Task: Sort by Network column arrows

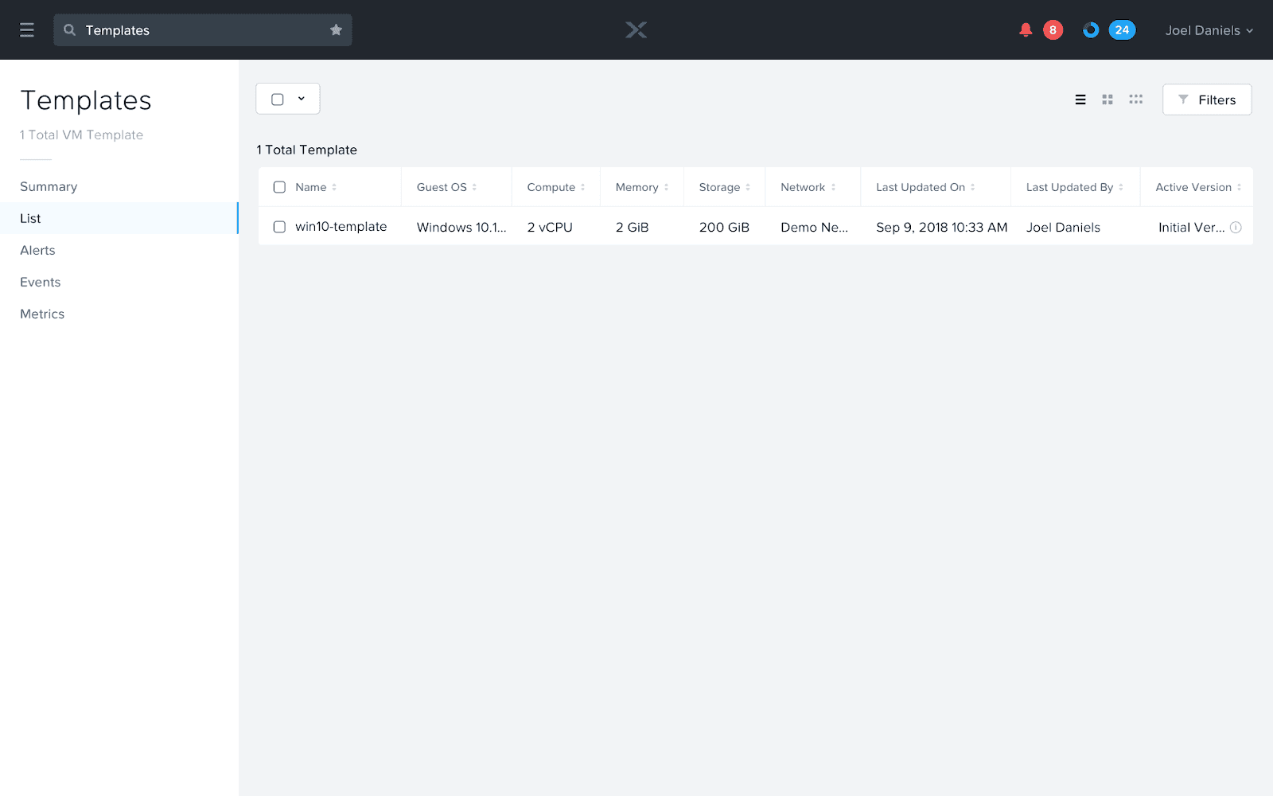Action: (x=833, y=188)
